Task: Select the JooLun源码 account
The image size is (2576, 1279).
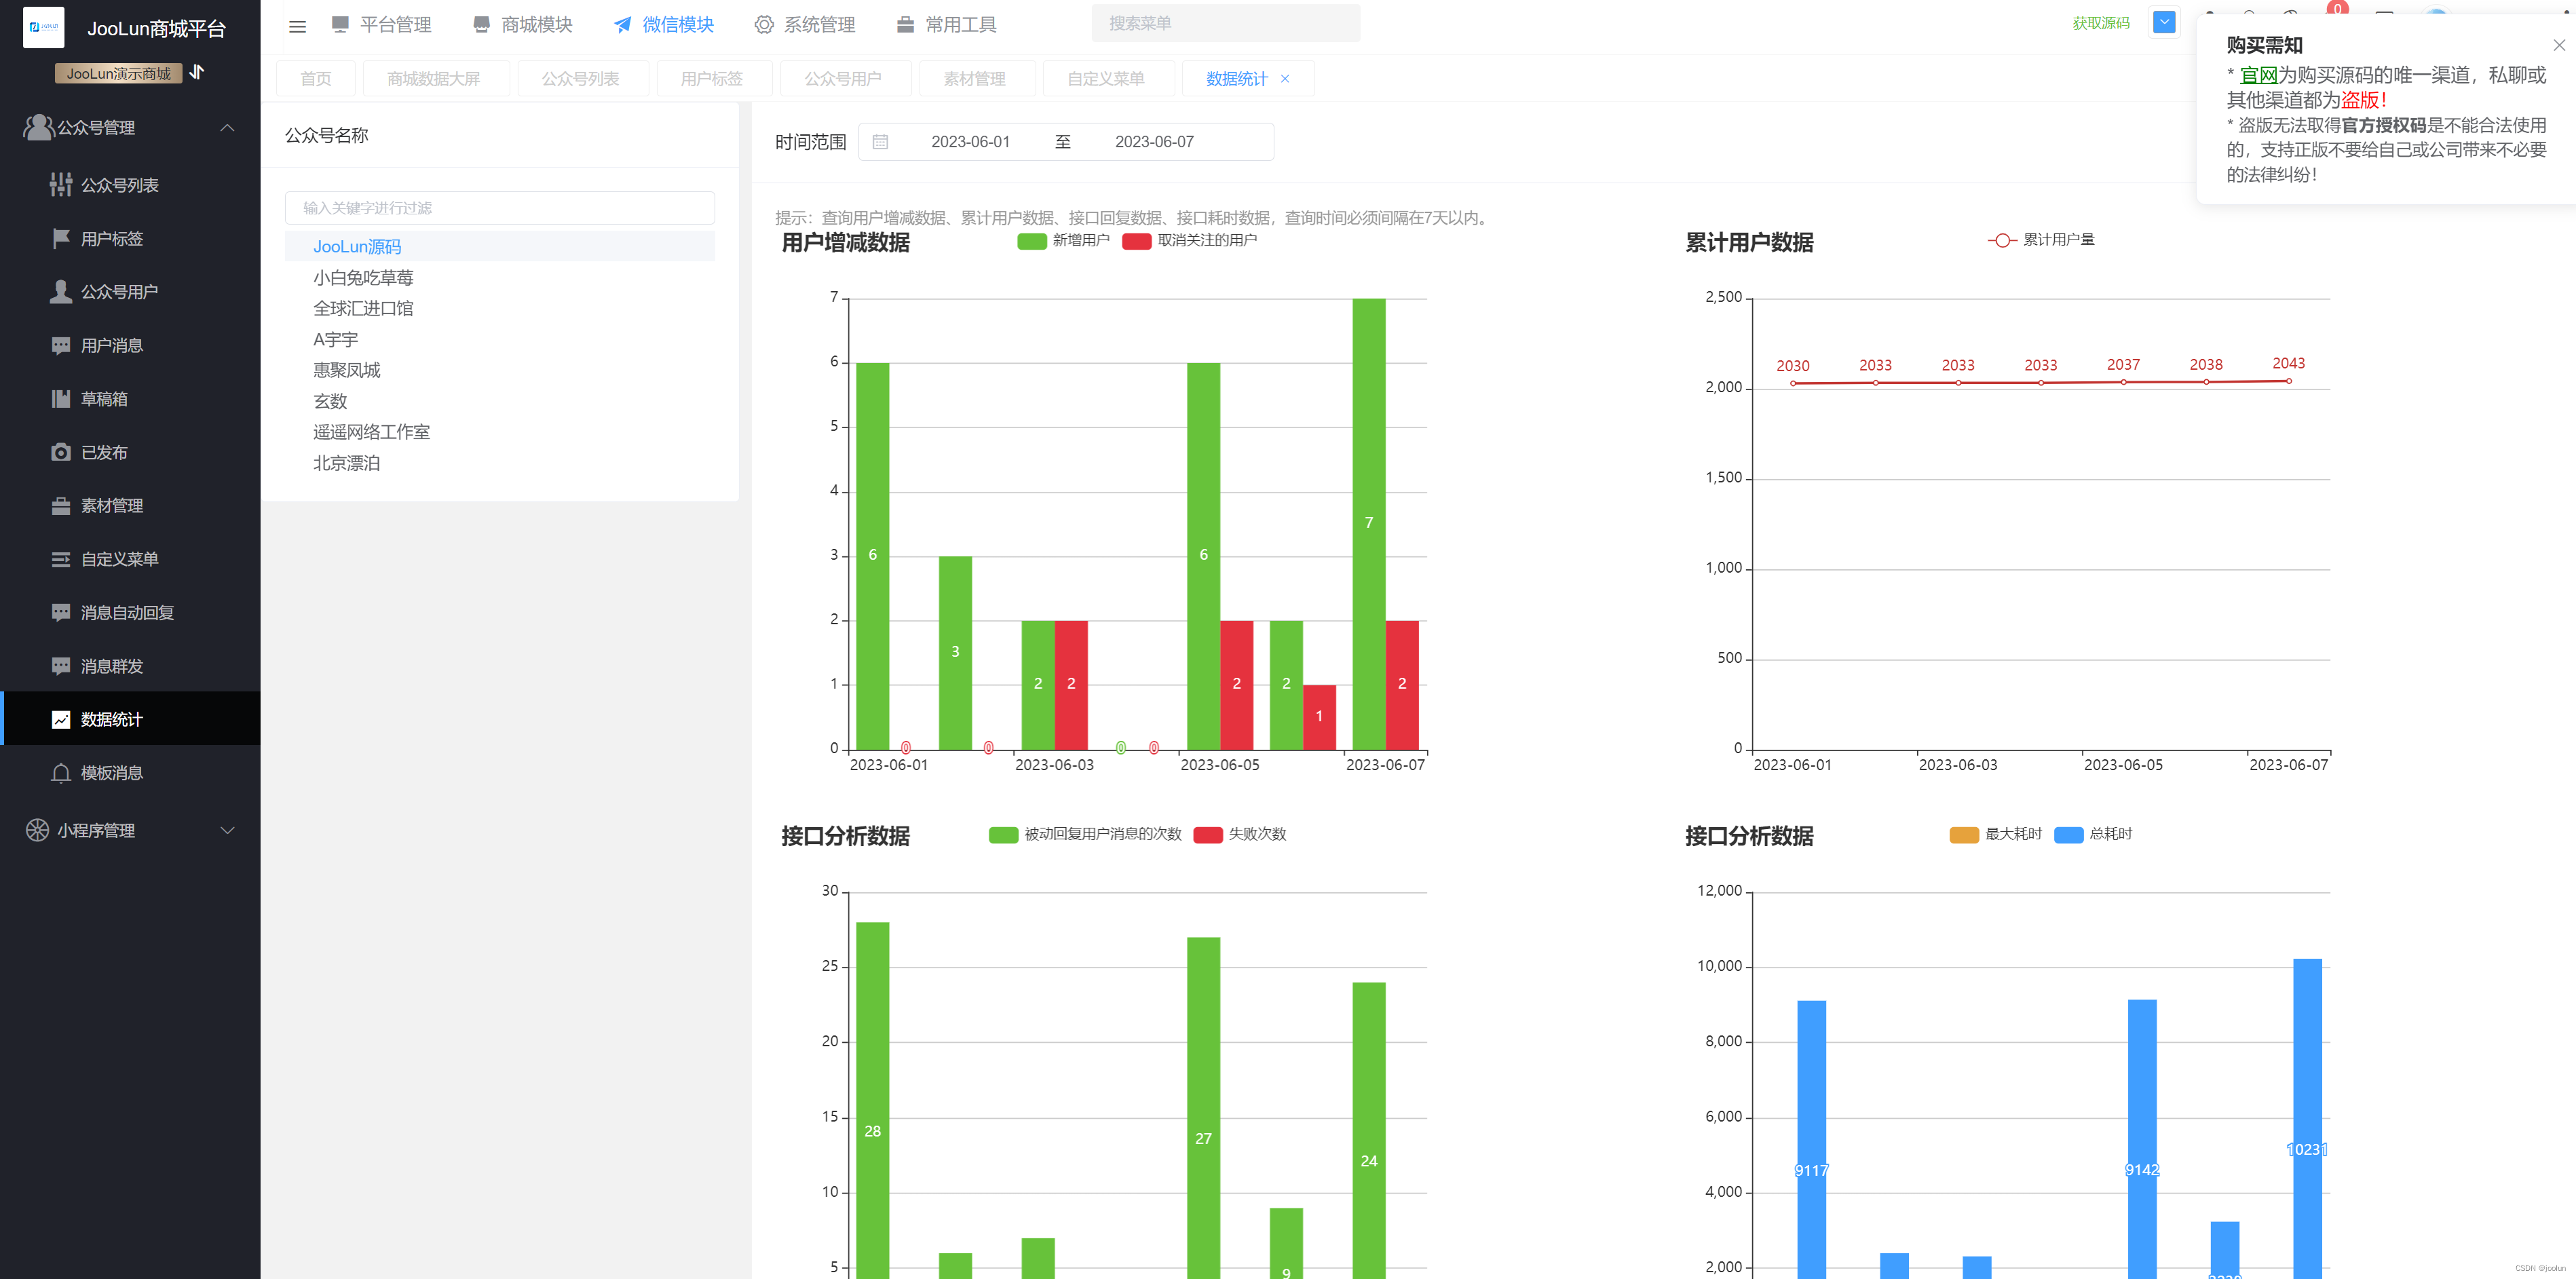Action: [500, 246]
